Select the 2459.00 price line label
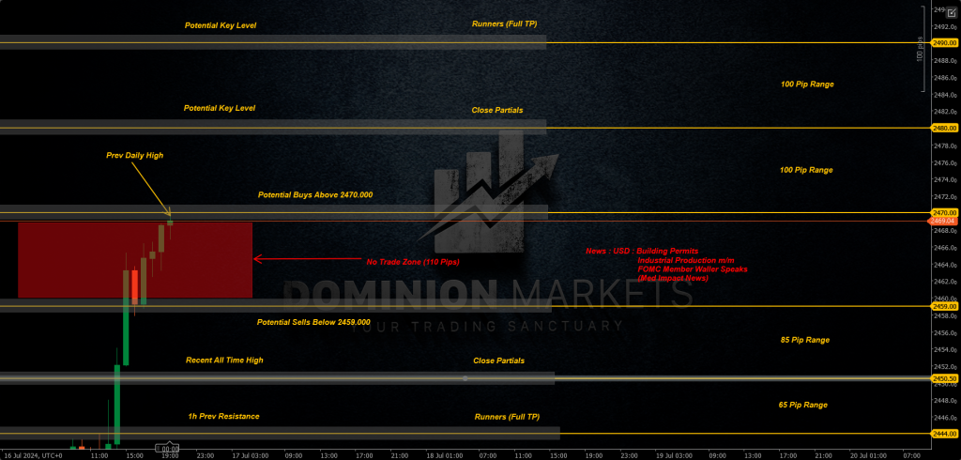The height and width of the screenshot is (460, 961). coord(944,306)
